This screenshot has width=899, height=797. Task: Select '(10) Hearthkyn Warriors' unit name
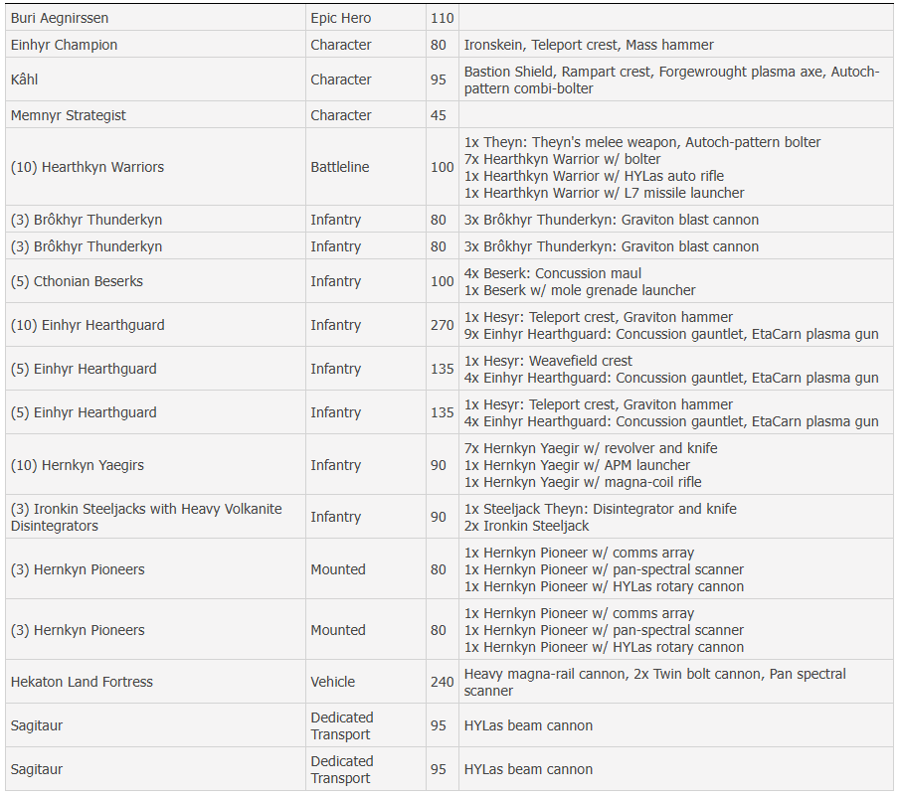(88, 167)
